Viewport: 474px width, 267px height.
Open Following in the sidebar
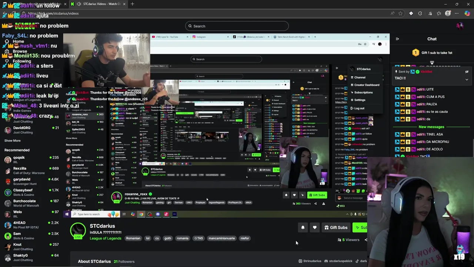click(19, 61)
